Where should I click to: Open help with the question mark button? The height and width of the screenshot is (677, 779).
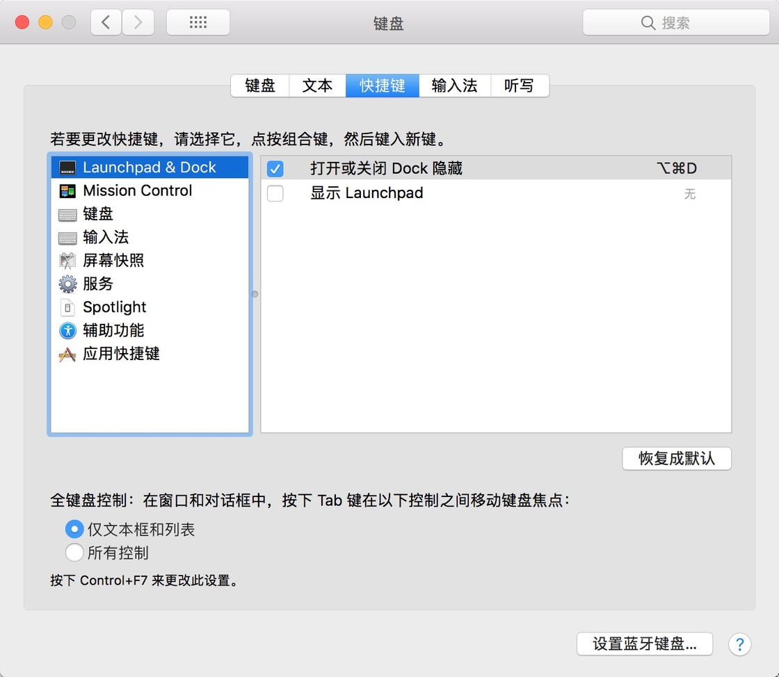pyautogui.click(x=739, y=644)
